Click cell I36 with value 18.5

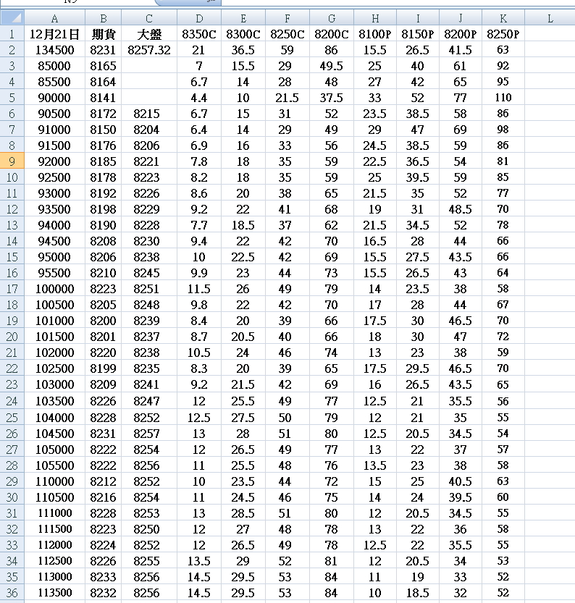(x=418, y=593)
